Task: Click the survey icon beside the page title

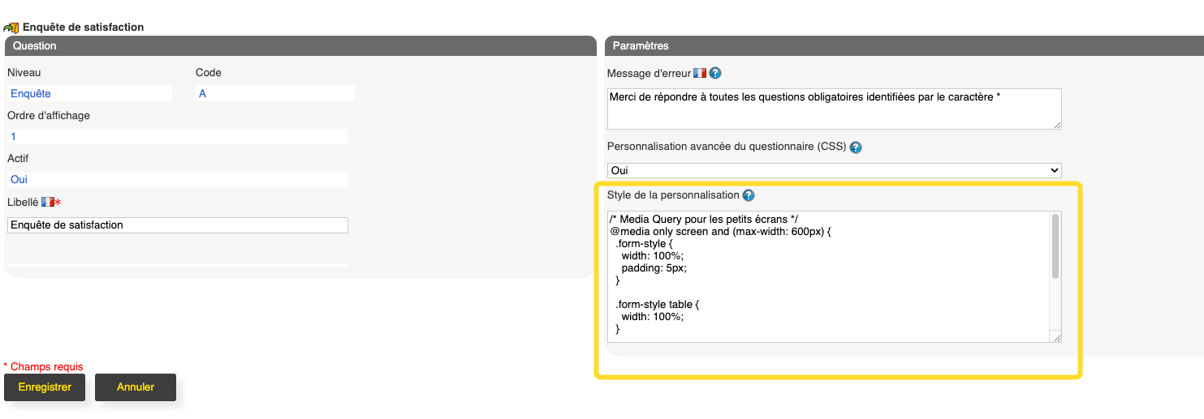Action: click(11, 28)
